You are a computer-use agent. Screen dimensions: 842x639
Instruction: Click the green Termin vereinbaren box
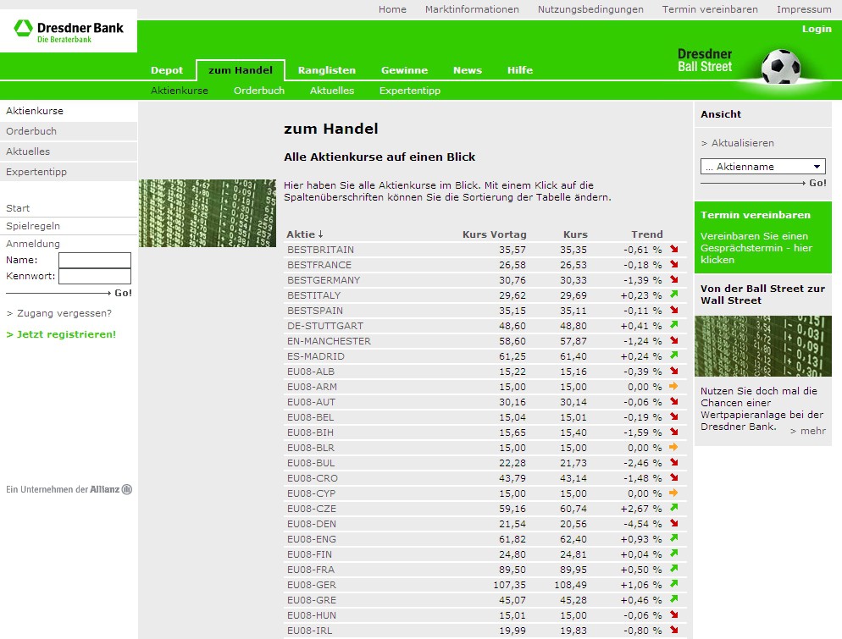(x=762, y=237)
